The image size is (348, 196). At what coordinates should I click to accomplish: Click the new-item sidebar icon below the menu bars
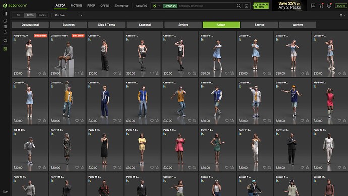click(5, 21)
